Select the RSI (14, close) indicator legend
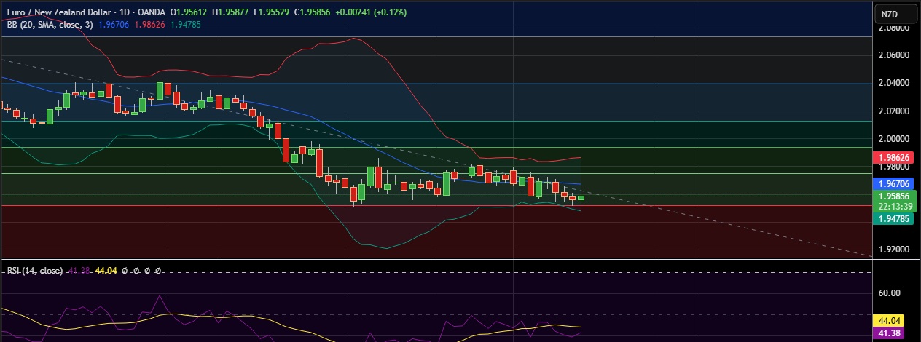The image size is (921, 342). pos(34,271)
